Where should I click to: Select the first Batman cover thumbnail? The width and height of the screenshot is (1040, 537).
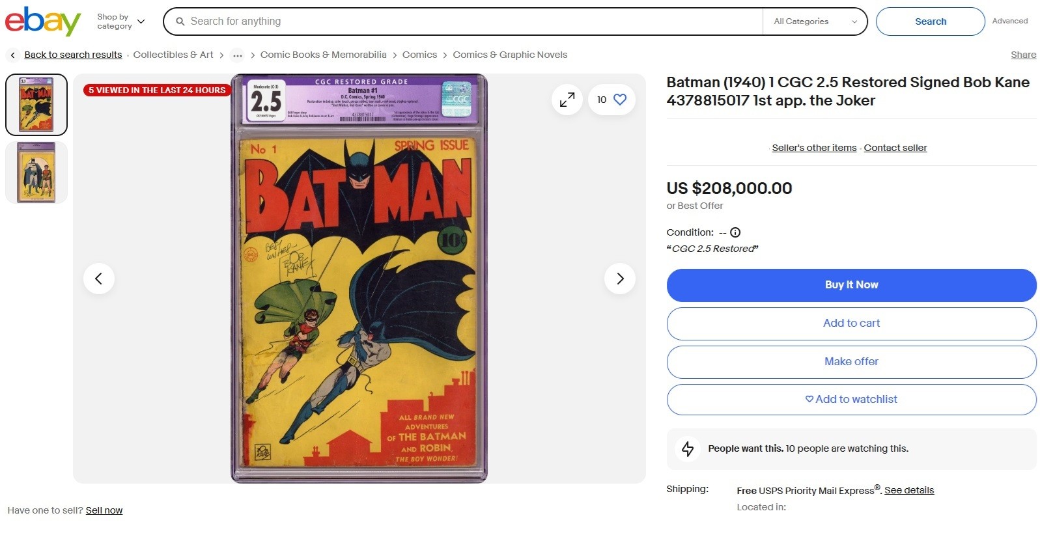[36, 105]
